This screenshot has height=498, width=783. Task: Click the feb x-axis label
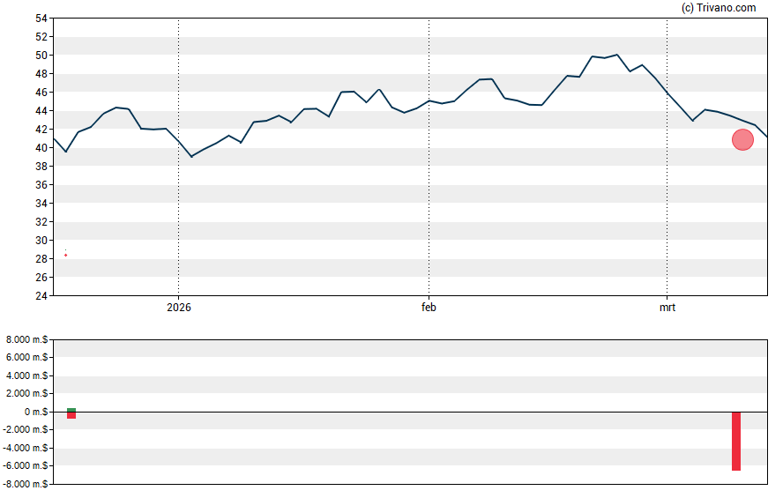click(429, 308)
